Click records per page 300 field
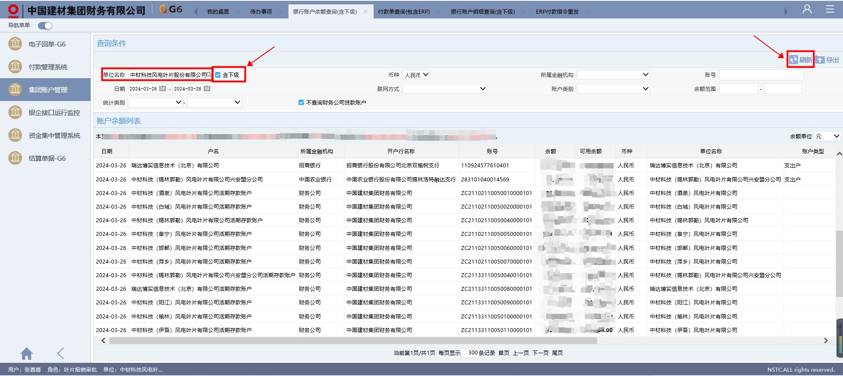 point(470,353)
